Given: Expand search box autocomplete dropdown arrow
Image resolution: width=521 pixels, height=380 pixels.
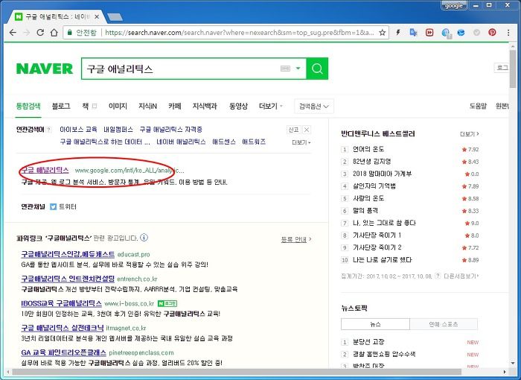Looking at the screenshot, I should (298, 69).
